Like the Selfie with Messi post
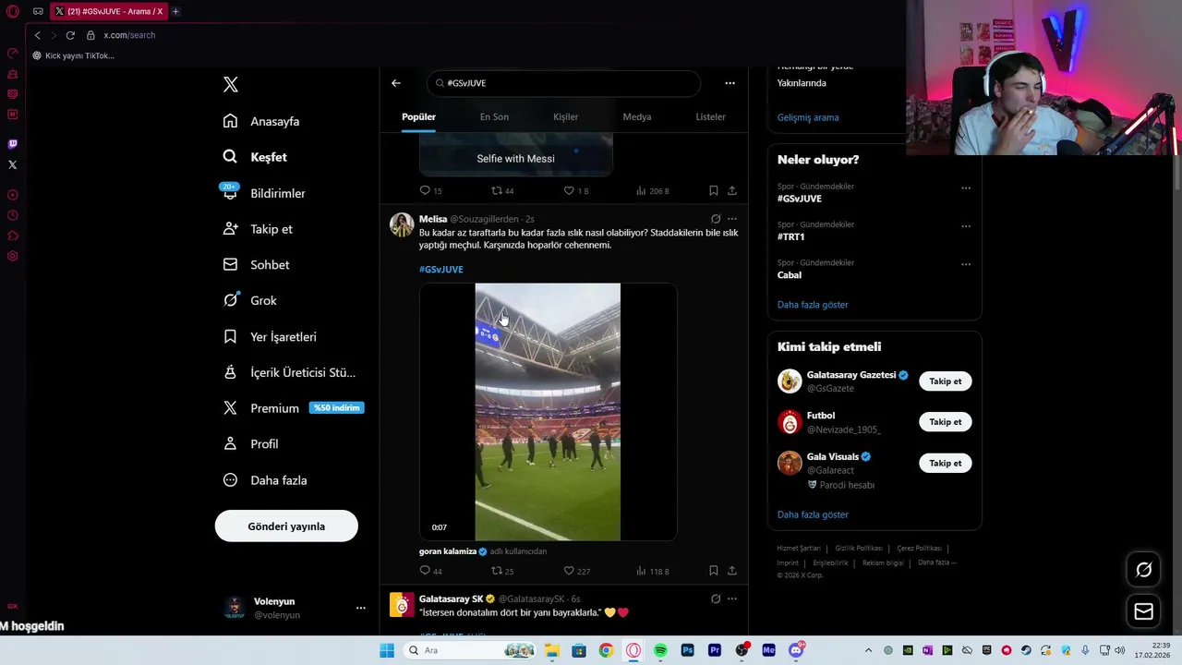This screenshot has height=665, width=1182. click(x=576, y=190)
